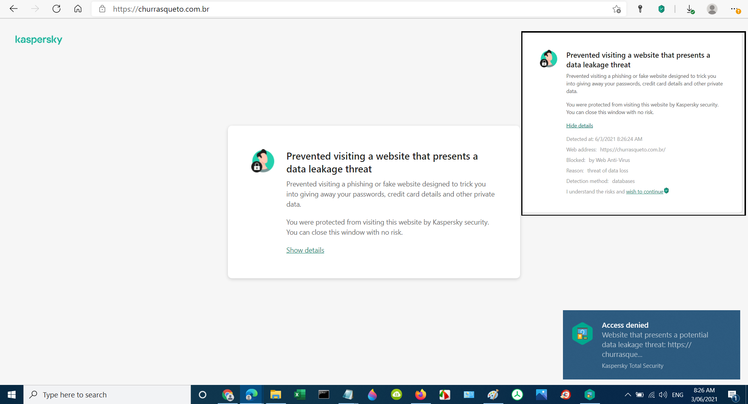Open the volume control tray icon
This screenshot has height=404, width=748.
[x=663, y=395]
